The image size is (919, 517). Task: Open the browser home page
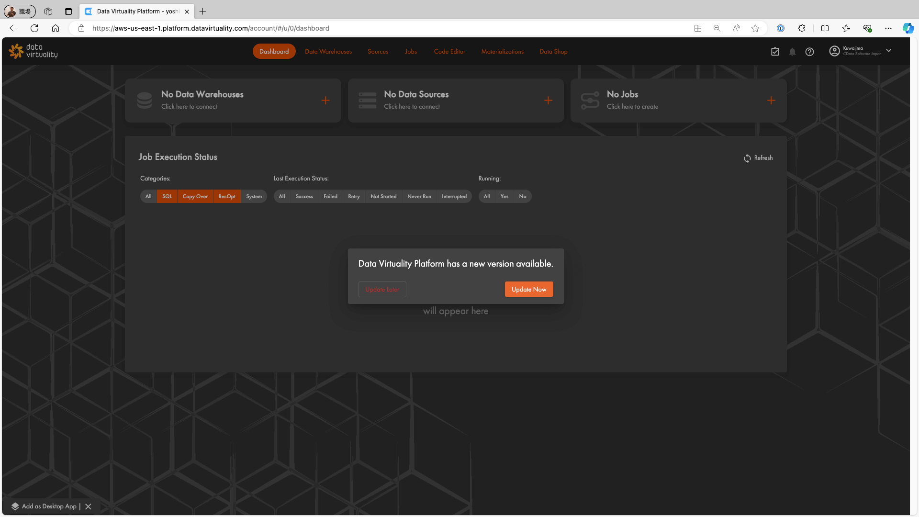tap(56, 28)
